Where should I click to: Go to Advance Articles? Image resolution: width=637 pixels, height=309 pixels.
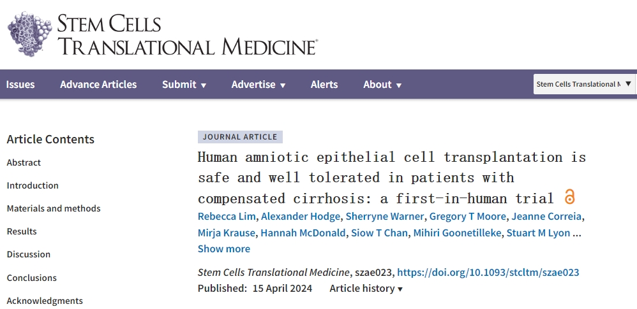click(x=98, y=84)
